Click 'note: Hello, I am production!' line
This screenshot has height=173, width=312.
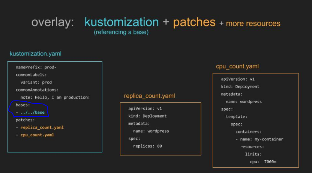tap(55, 97)
